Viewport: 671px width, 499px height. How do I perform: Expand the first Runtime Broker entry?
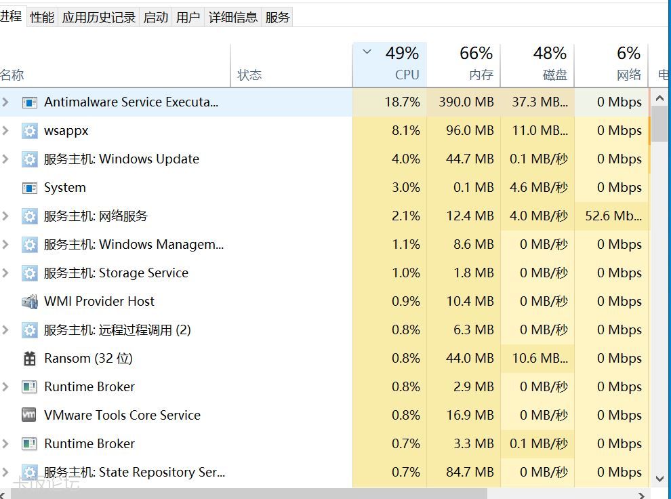coord(6,387)
